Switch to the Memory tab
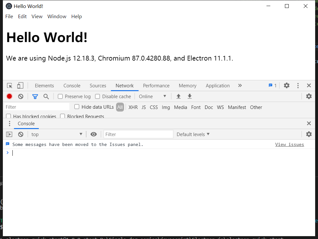 tap(188, 85)
